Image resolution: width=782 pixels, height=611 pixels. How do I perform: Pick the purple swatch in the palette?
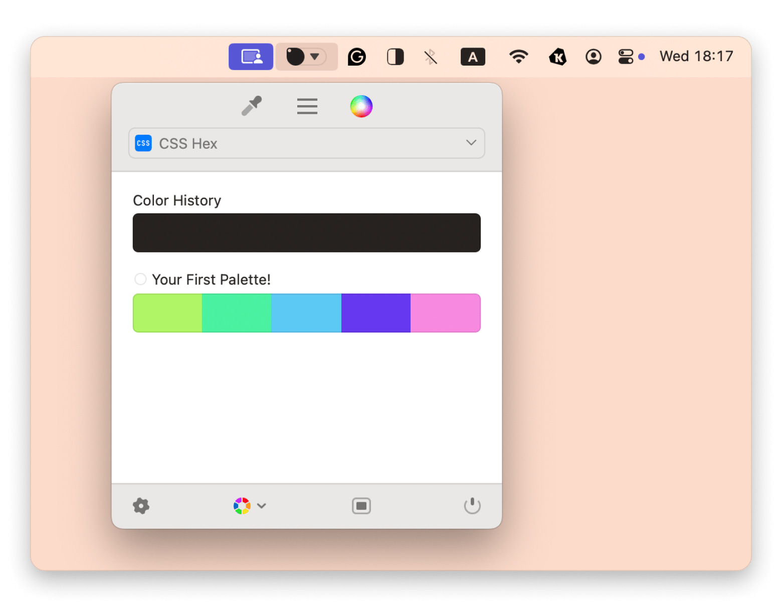(375, 313)
